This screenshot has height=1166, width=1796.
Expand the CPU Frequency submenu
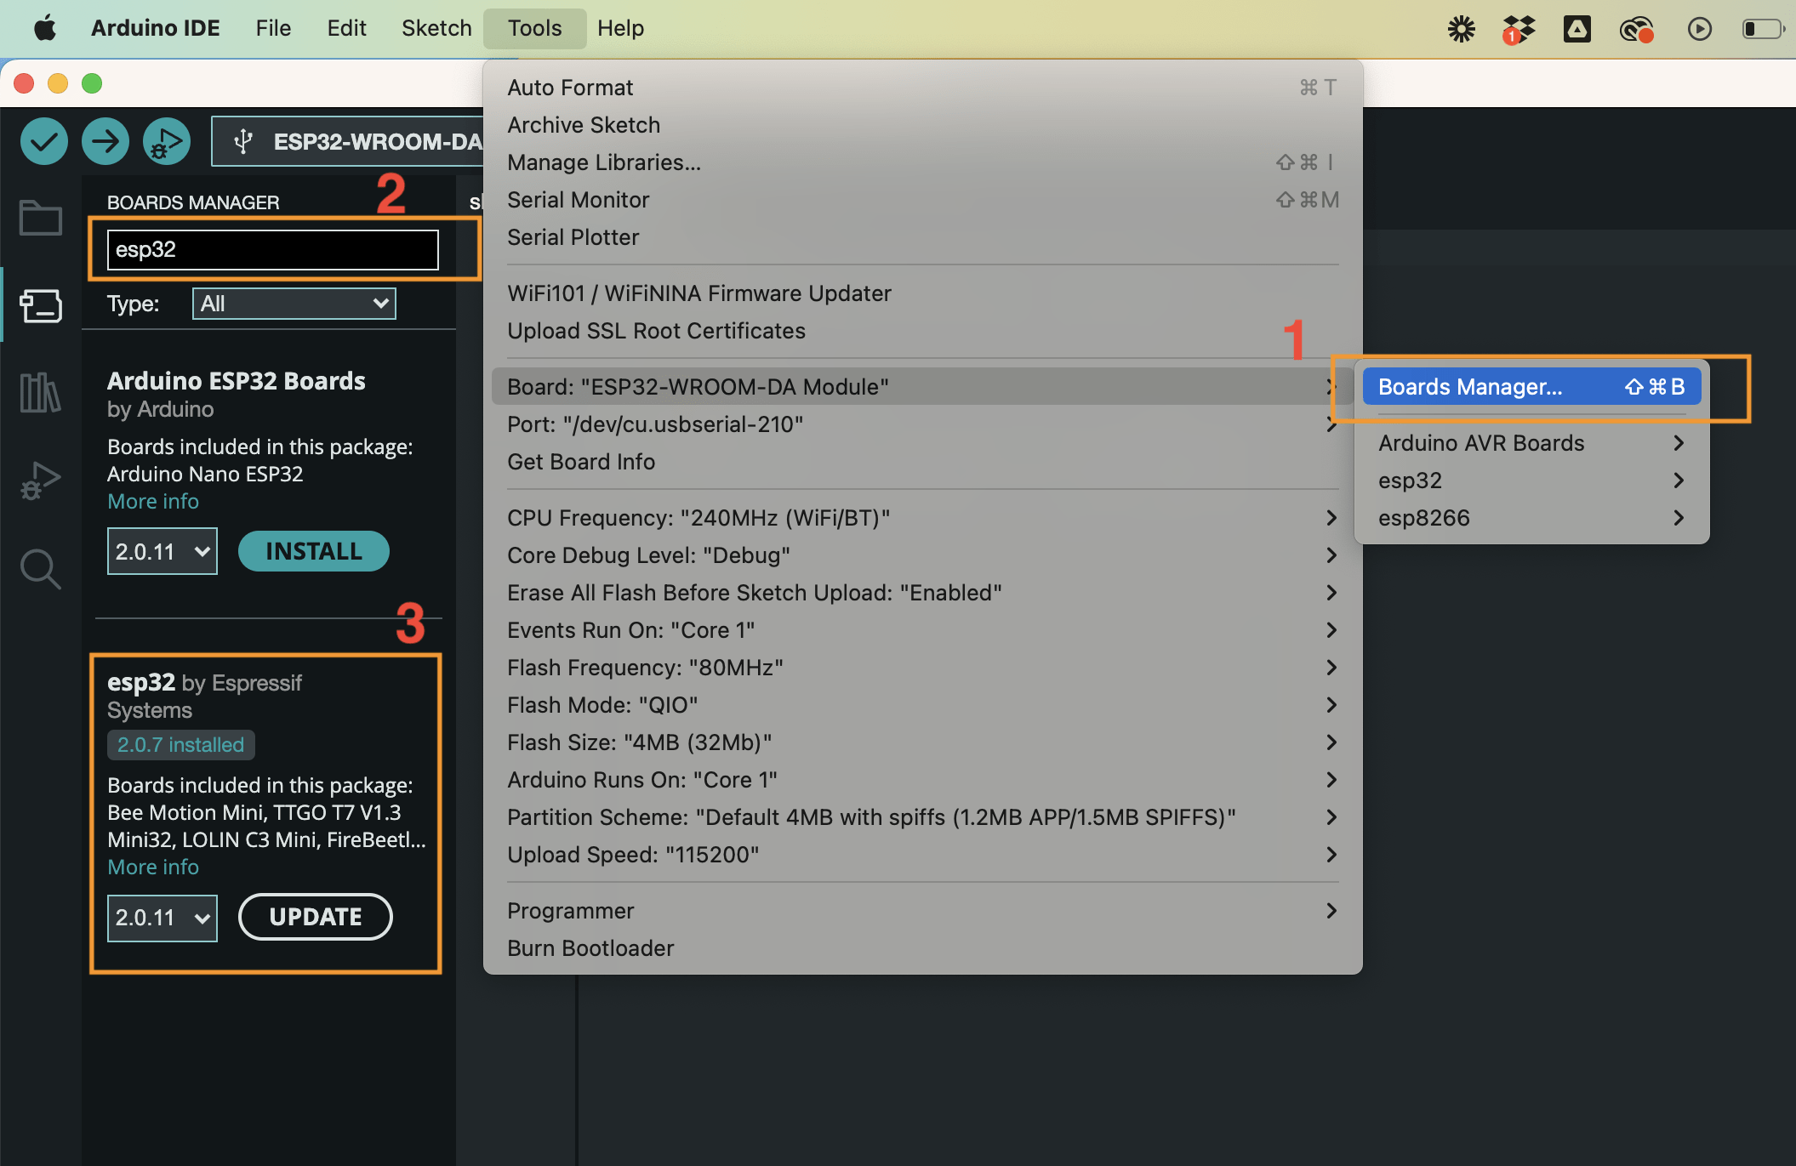922,518
